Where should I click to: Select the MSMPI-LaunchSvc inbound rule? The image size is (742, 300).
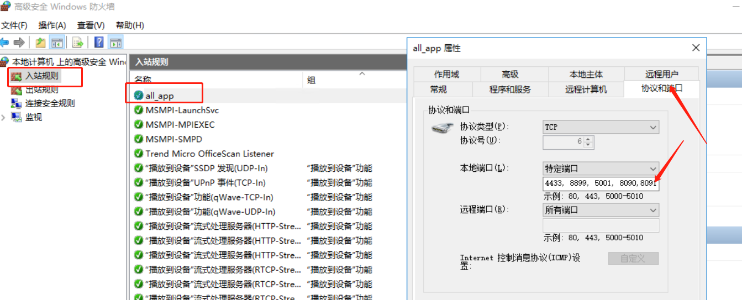(182, 110)
